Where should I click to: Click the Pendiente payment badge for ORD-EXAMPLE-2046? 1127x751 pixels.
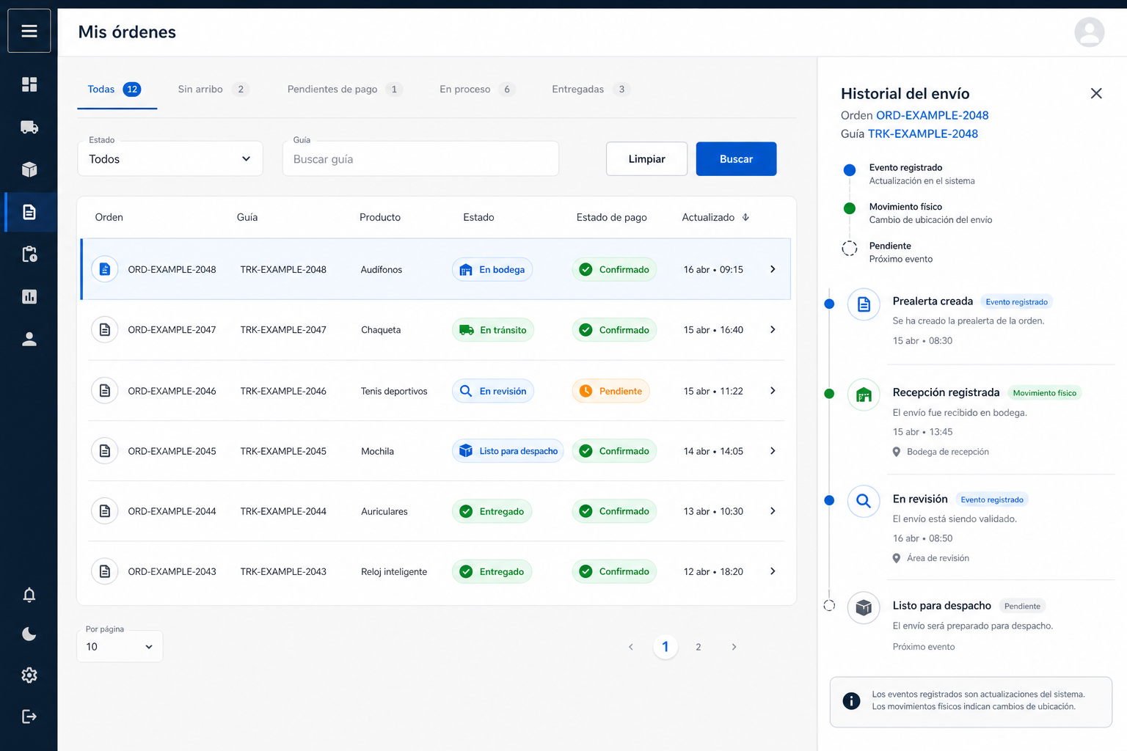[x=610, y=391]
